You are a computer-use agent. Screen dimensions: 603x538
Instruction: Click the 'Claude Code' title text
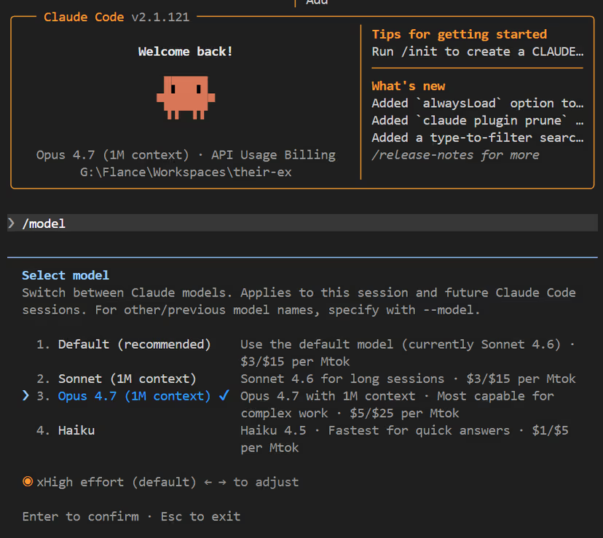(x=84, y=17)
